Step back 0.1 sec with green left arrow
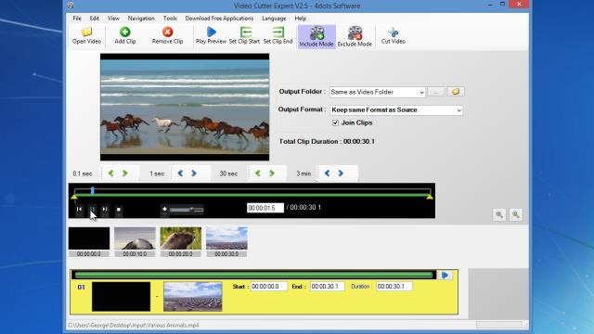 tap(111, 173)
